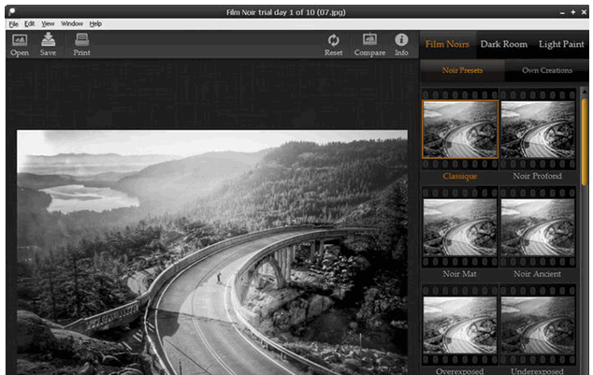Open the Edit menu
This screenshot has width=593, height=375.
(x=30, y=23)
